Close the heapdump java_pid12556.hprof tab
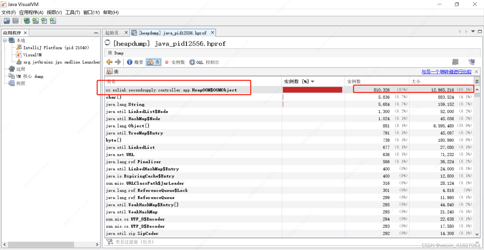The image size is (484, 250). point(213,32)
